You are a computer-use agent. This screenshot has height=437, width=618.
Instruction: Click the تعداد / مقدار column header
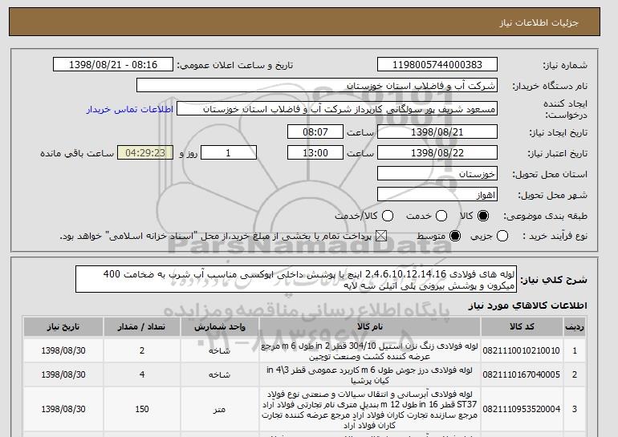142,327
